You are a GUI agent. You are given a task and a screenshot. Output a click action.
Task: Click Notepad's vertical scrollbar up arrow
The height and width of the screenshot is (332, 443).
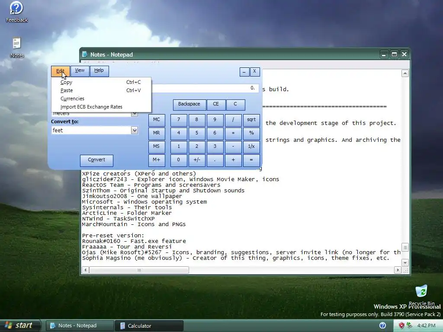coord(405,73)
